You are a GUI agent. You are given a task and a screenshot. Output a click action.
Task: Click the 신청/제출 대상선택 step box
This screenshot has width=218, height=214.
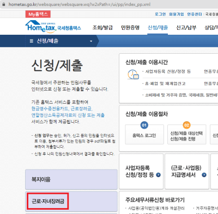pyautogui.click(x=187, y=134)
